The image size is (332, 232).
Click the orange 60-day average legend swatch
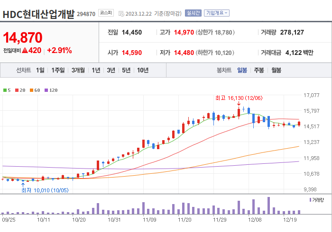tap(32, 90)
